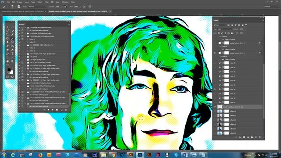This screenshot has height=158, width=281.
Task: Select the Zoom tool
Action: tap(12, 61)
